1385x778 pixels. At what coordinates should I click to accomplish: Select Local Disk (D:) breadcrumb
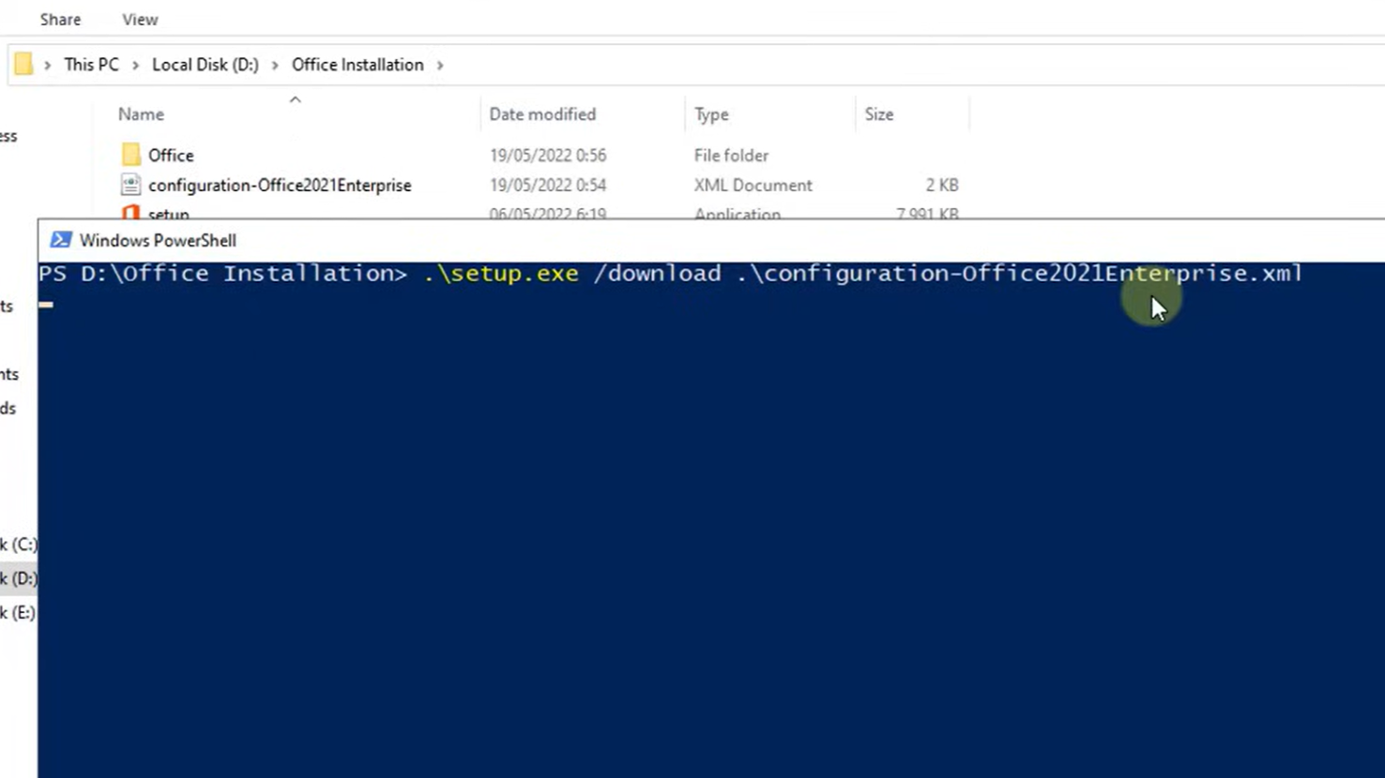205,65
